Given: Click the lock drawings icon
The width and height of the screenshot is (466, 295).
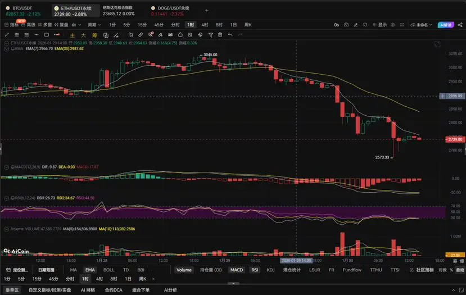Looking at the screenshot, I should [180, 35].
